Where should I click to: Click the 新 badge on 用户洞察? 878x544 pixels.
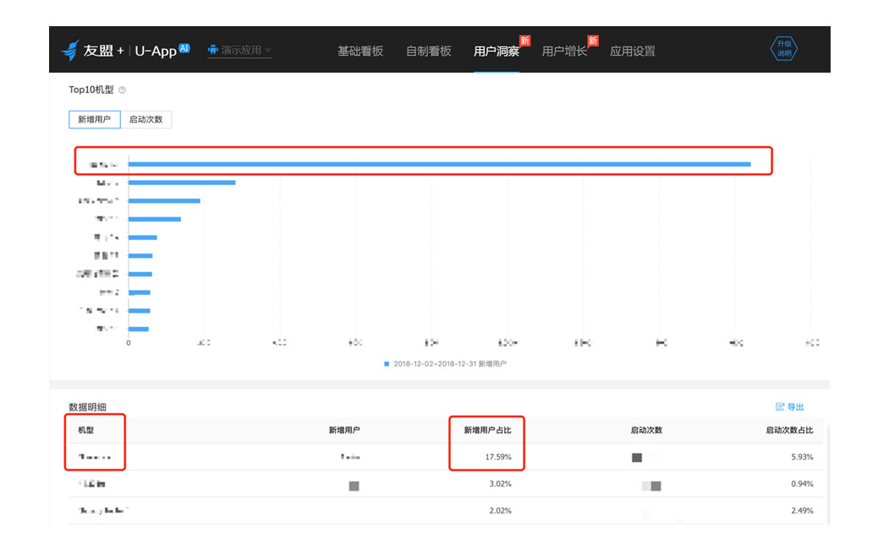(x=524, y=41)
